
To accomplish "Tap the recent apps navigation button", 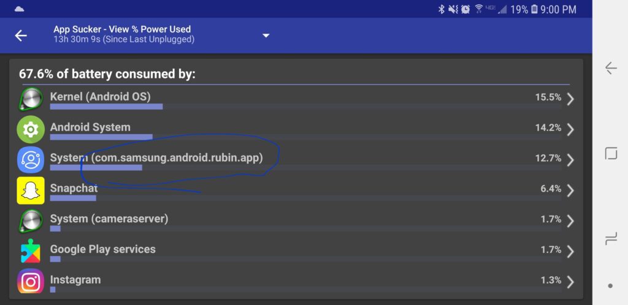I will point(611,239).
